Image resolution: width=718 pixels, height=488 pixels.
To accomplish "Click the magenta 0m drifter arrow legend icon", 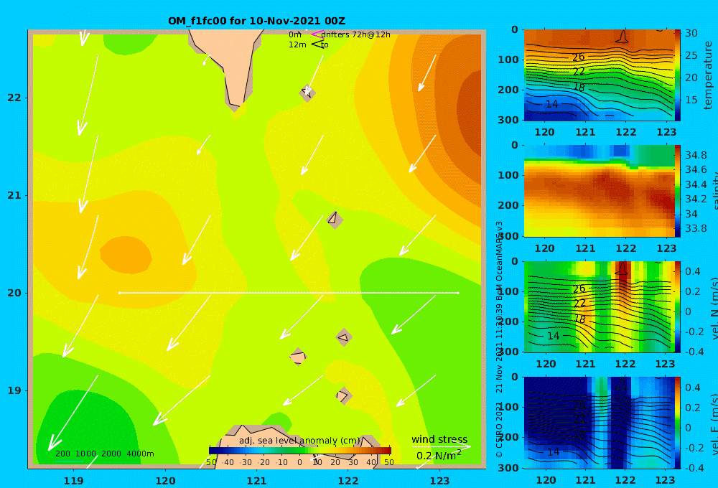I will pos(317,34).
